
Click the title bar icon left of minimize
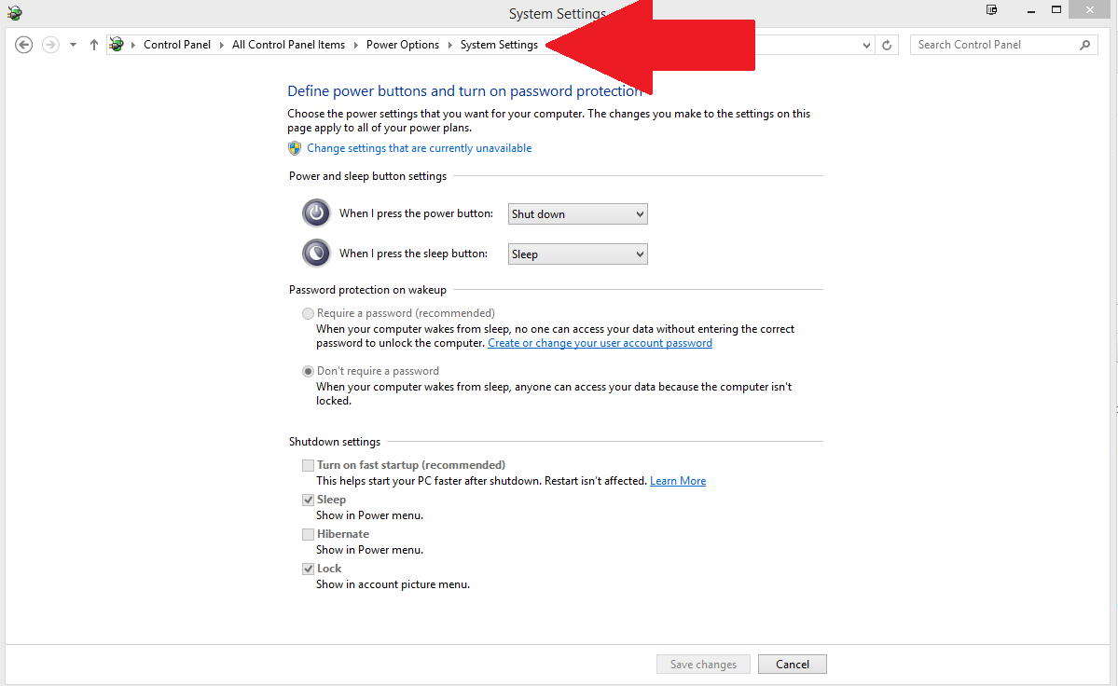[x=991, y=10]
